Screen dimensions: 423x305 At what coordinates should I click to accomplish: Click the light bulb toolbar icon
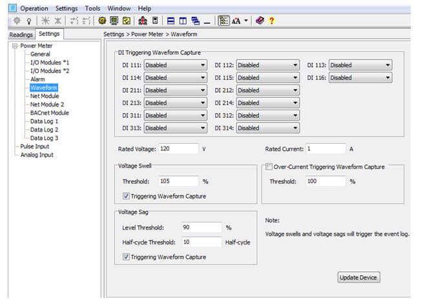(27, 21)
